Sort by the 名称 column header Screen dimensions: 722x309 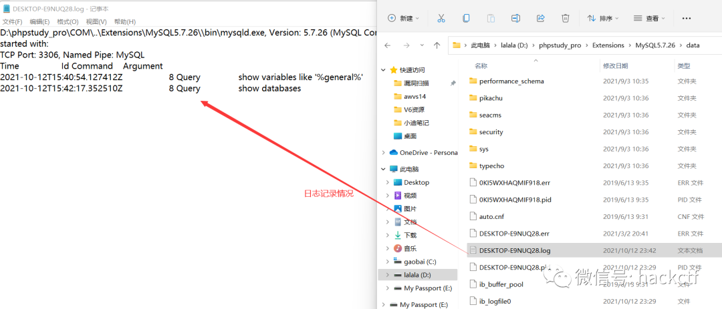point(481,66)
